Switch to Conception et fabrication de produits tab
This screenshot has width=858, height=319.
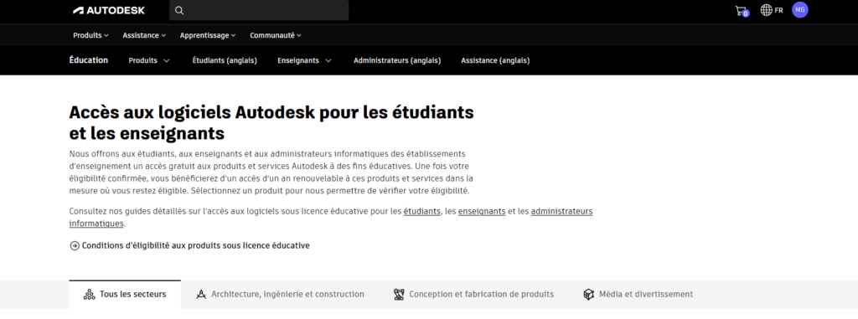[473, 295]
